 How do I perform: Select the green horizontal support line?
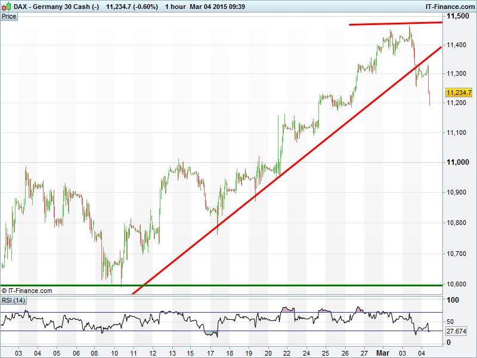221,286
